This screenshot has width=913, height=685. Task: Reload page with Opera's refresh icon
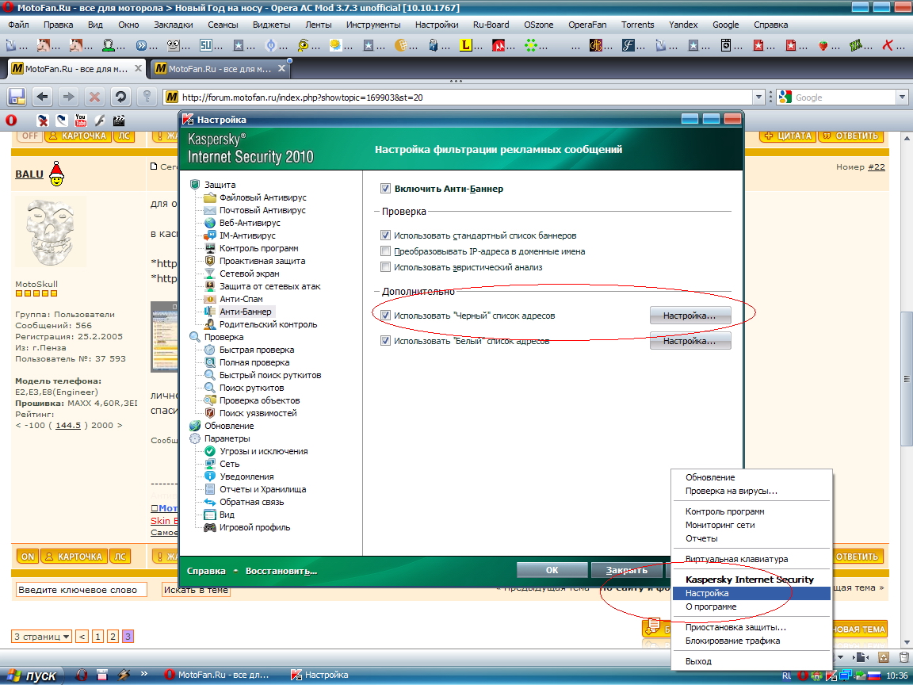[120, 97]
